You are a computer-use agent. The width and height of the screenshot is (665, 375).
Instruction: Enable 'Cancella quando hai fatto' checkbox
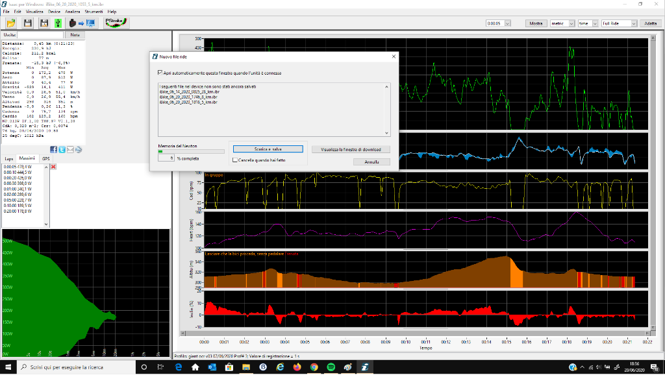click(x=235, y=160)
